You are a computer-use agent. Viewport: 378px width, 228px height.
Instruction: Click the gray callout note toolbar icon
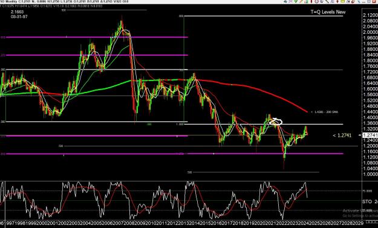[x=322, y=1]
